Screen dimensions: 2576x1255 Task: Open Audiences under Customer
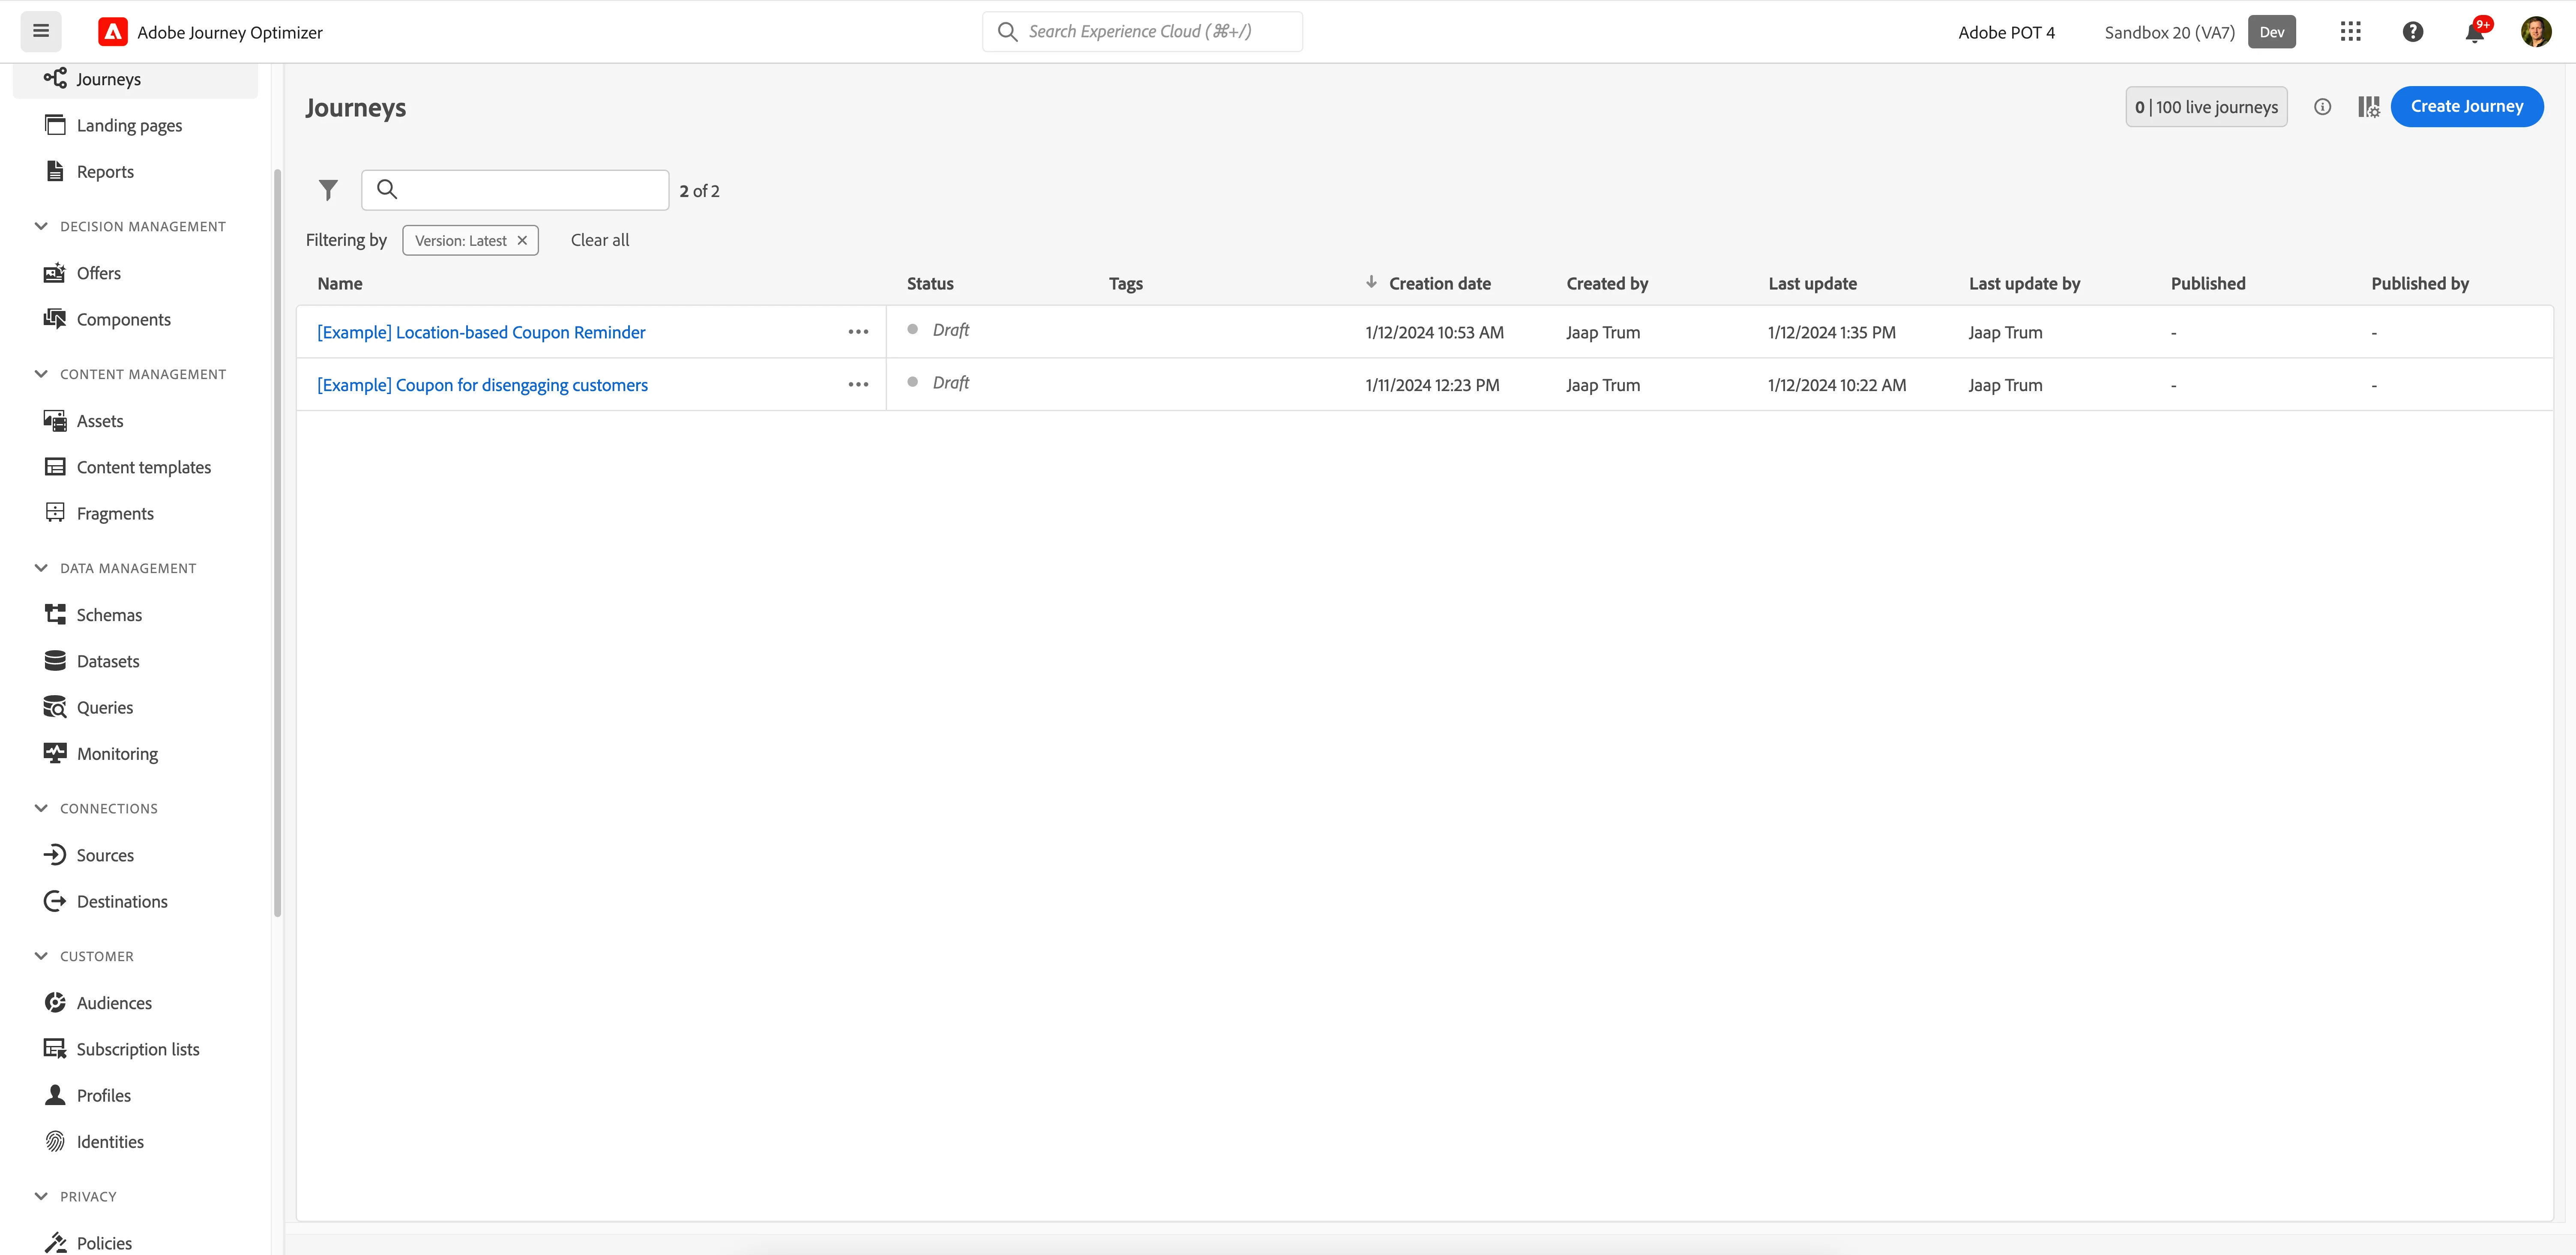pyautogui.click(x=114, y=1003)
